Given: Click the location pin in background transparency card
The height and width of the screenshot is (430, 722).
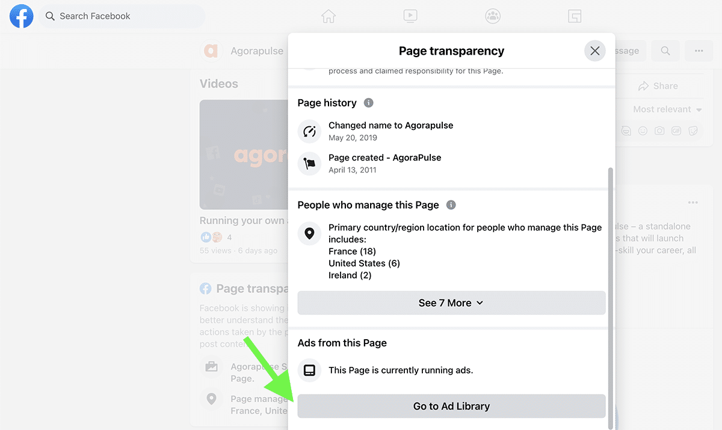Looking at the screenshot, I should click(211, 398).
